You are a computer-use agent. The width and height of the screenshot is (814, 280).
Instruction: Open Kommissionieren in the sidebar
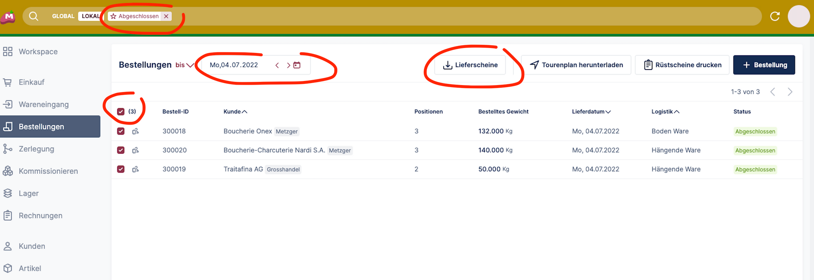click(x=48, y=171)
